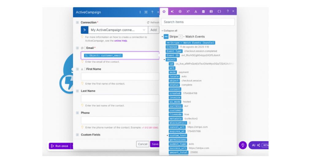Switch to the AI sparkle tab in mapping panel
This screenshot has width=314, height=165.
coord(172,11)
